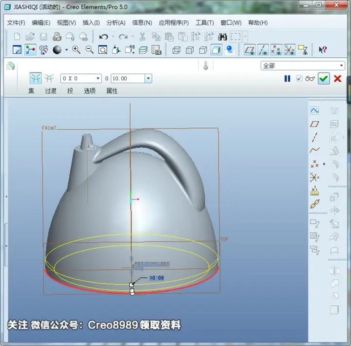Toggle the datum points display icon
351x346 pixels.
point(276,50)
